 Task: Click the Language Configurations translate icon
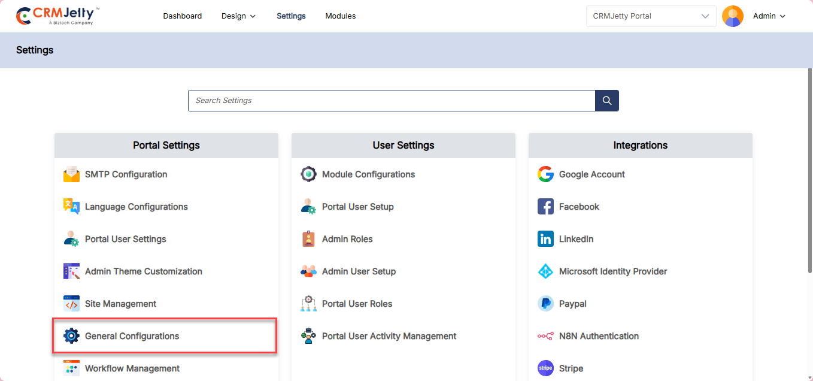pyautogui.click(x=71, y=207)
